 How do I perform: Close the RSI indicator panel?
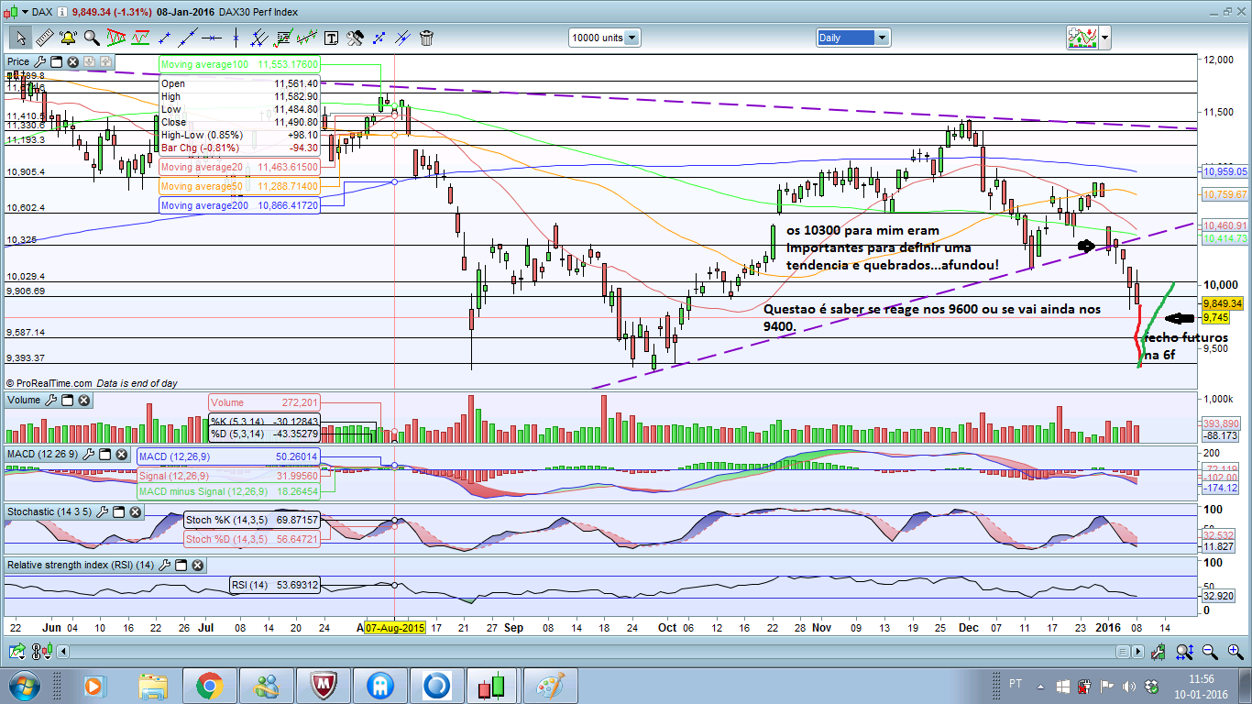197,566
